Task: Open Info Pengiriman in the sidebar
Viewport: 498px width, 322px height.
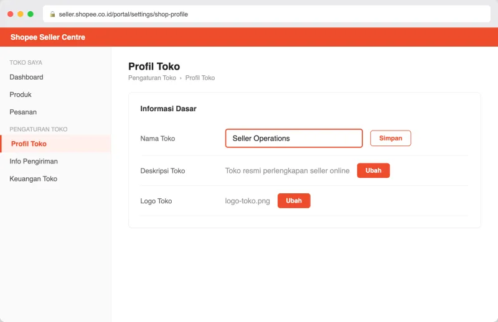Action: (x=34, y=161)
